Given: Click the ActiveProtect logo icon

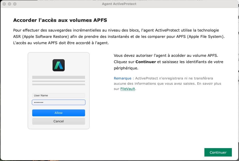Looking at the screenshot, I should 59,65.
